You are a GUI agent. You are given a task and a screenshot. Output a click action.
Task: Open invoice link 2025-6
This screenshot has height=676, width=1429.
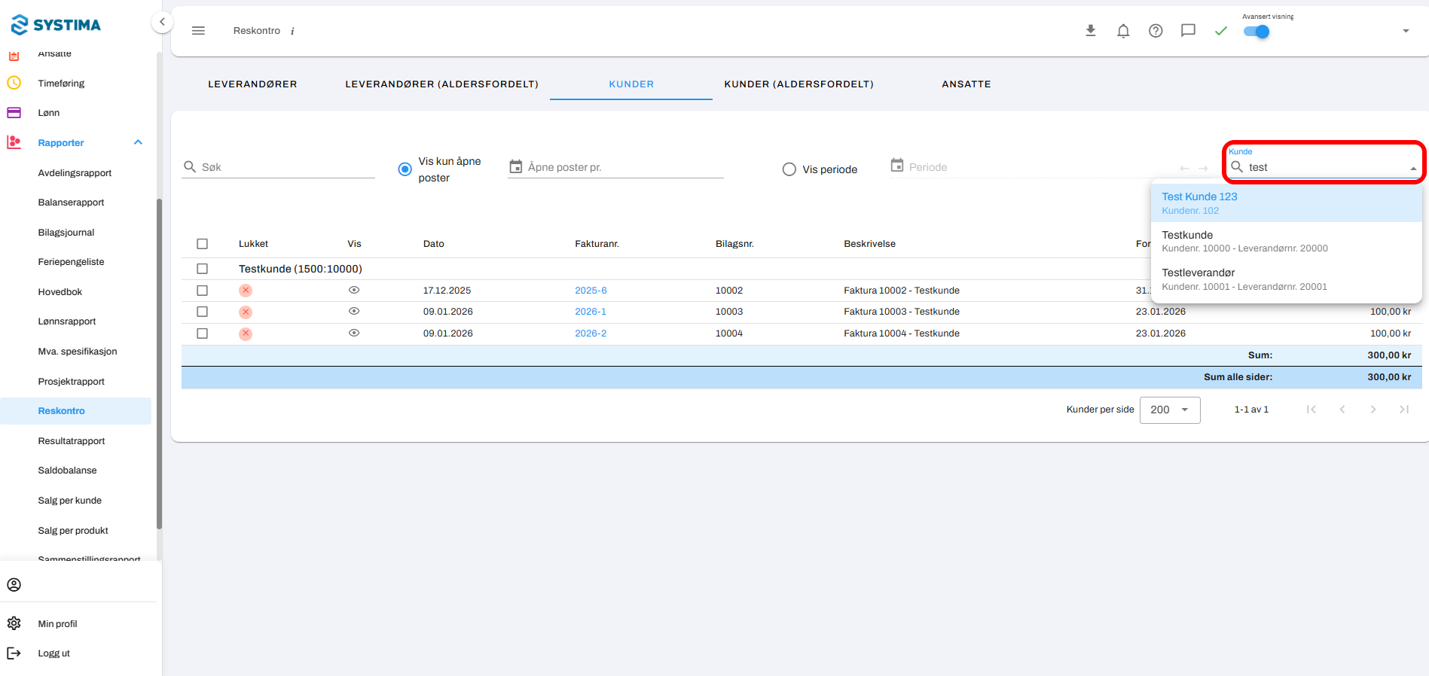pyautogui.click(x=591, y=291)
